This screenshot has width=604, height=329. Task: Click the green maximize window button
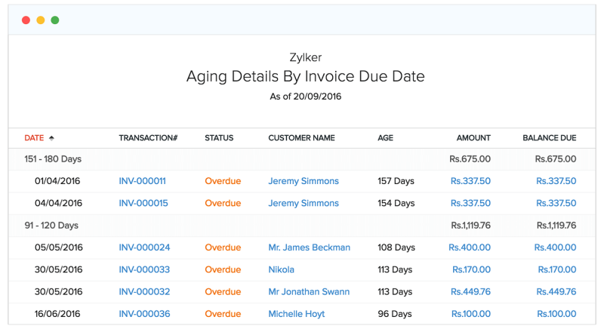coord(55,20)
